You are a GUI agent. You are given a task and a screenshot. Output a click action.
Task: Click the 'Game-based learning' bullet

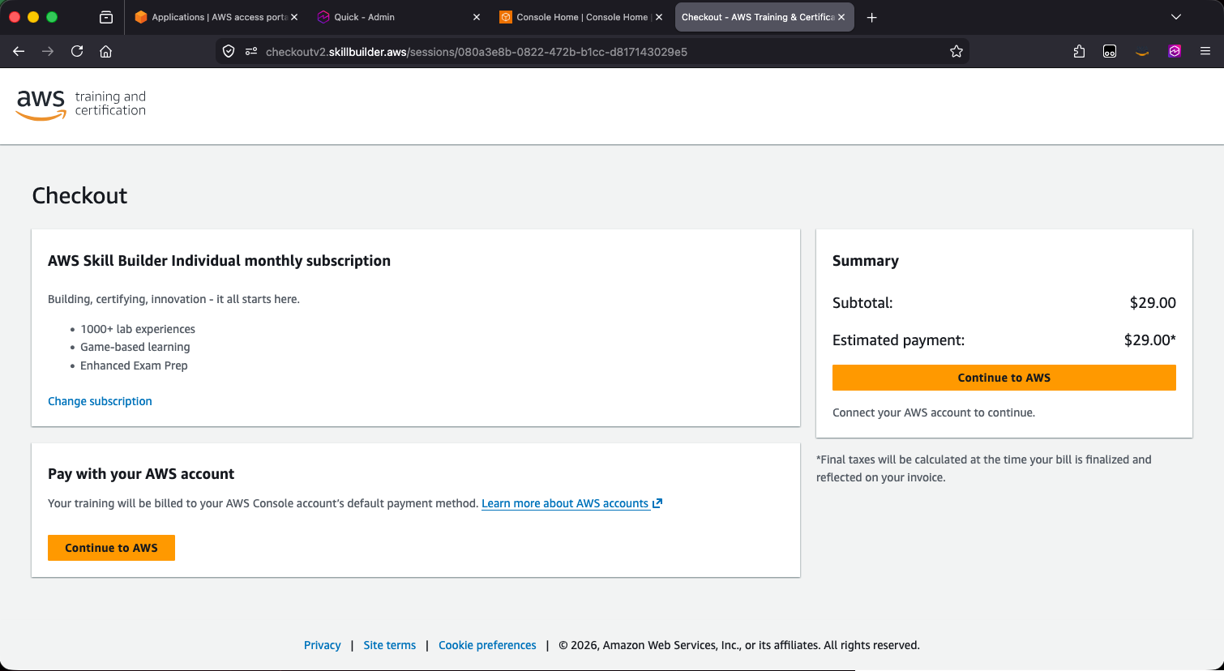point(135,347)
